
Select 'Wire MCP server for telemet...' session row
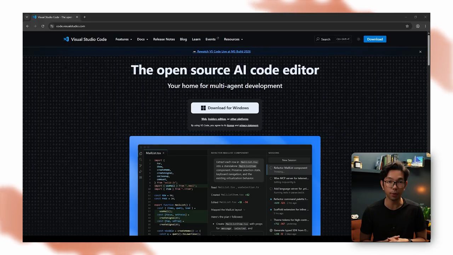coord(289,180)
